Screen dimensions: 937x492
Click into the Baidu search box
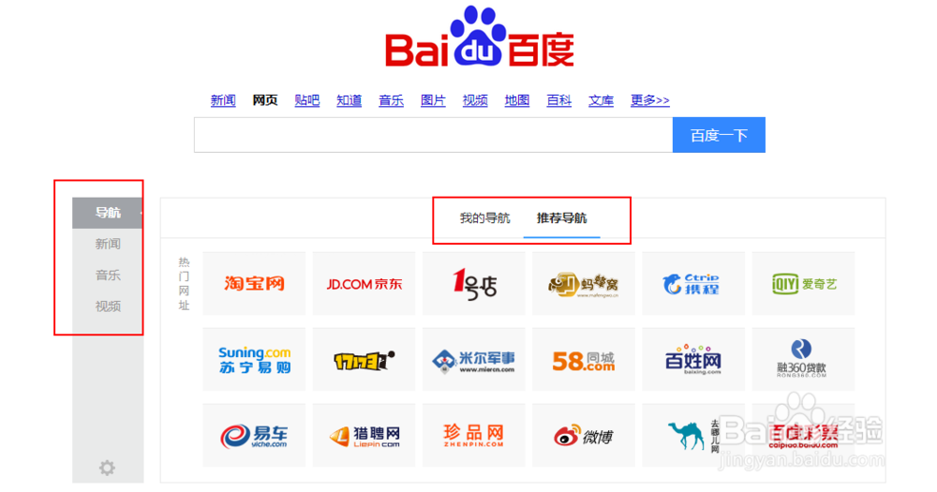433,135
